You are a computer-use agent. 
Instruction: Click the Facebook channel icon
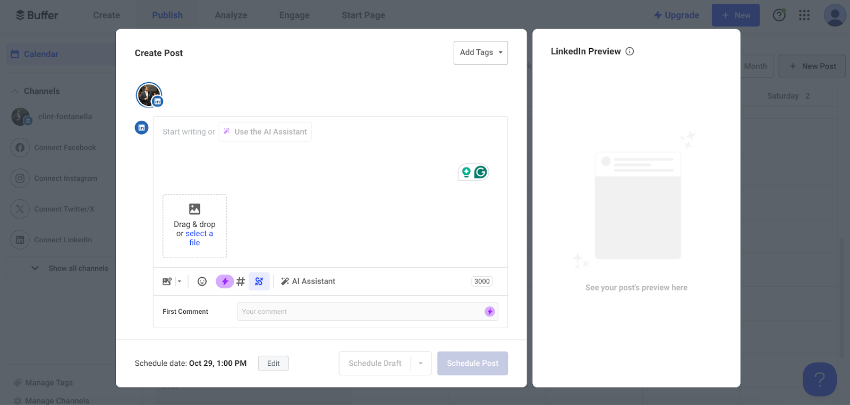click(20, 148)
